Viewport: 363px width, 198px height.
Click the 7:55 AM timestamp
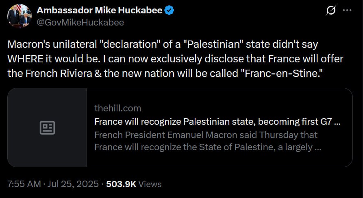click(24, 184)
